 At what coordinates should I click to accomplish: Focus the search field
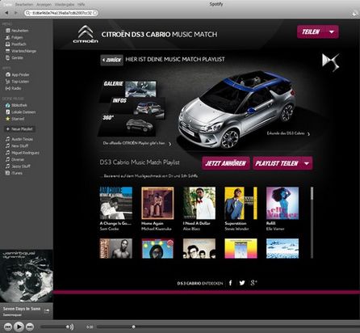(61, 13)
